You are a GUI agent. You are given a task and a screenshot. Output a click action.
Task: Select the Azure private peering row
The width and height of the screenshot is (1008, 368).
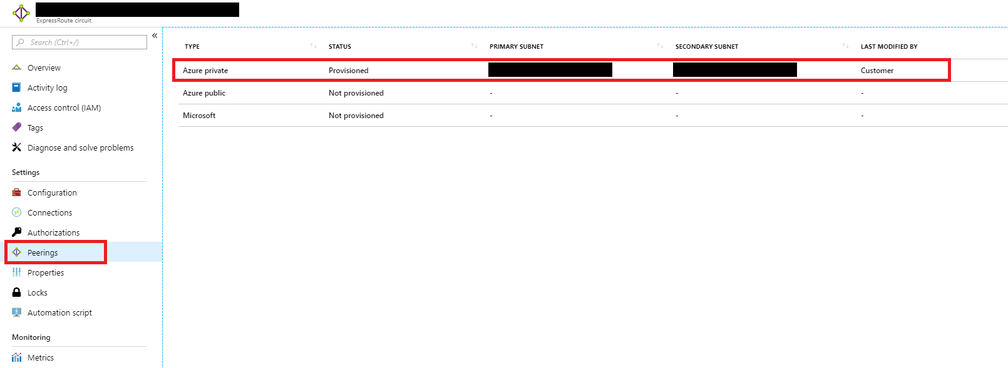205,71
